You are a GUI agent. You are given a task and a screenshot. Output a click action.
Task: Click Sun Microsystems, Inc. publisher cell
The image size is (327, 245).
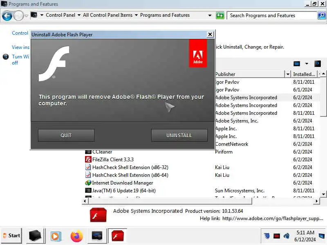[x=240, y=191]
